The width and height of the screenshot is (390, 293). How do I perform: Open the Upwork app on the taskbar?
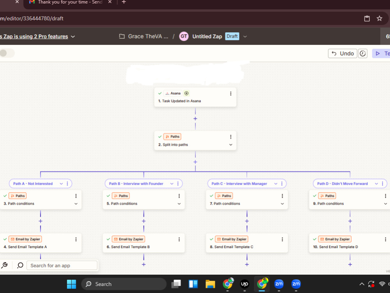coord(245,284)
